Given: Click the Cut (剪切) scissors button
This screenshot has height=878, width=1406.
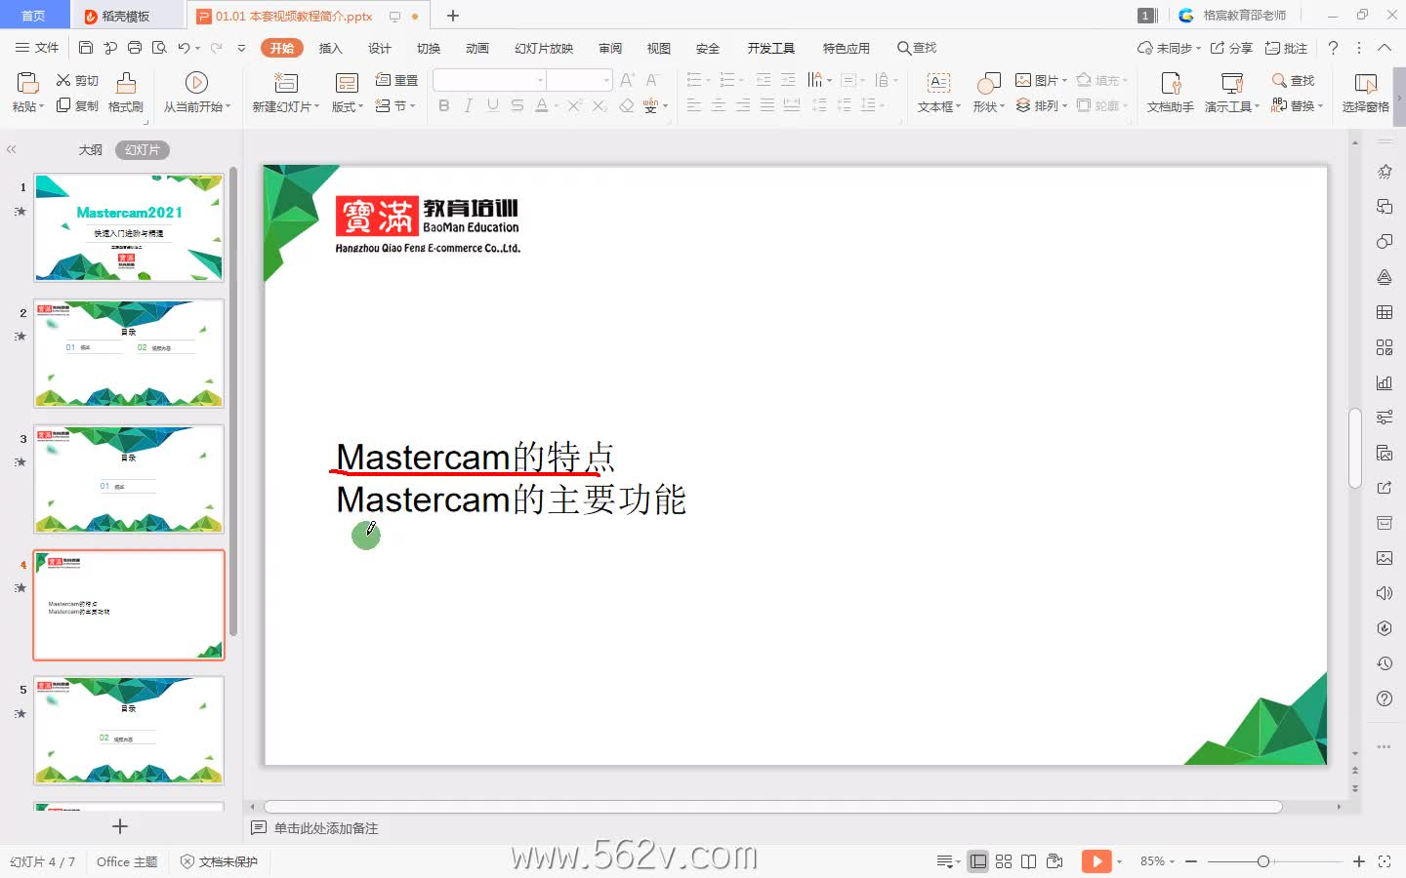Looking at the screenshot, I should tap(77, 81).
